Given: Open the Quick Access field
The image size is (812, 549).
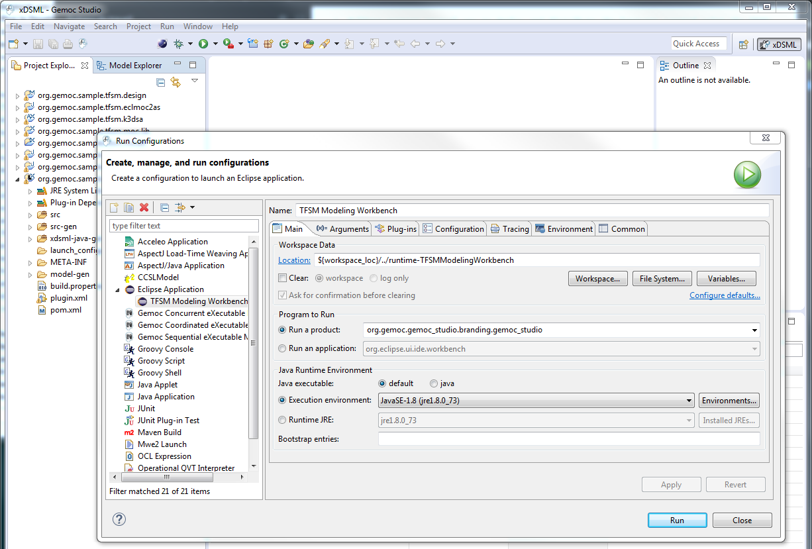Looking at the screenshot, I should pos(697,43).
